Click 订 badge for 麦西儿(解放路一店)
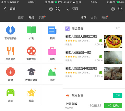This screenshot has width=125, height=111. tap(101, 57)
